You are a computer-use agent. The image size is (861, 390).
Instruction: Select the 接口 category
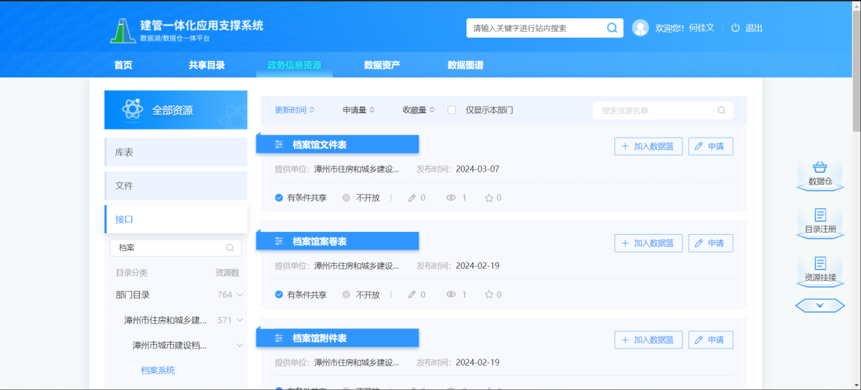176,219
